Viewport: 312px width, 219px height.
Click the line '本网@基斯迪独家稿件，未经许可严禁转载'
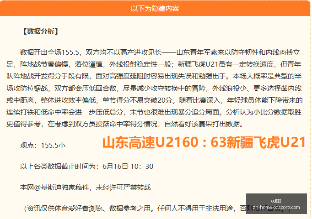86,187
